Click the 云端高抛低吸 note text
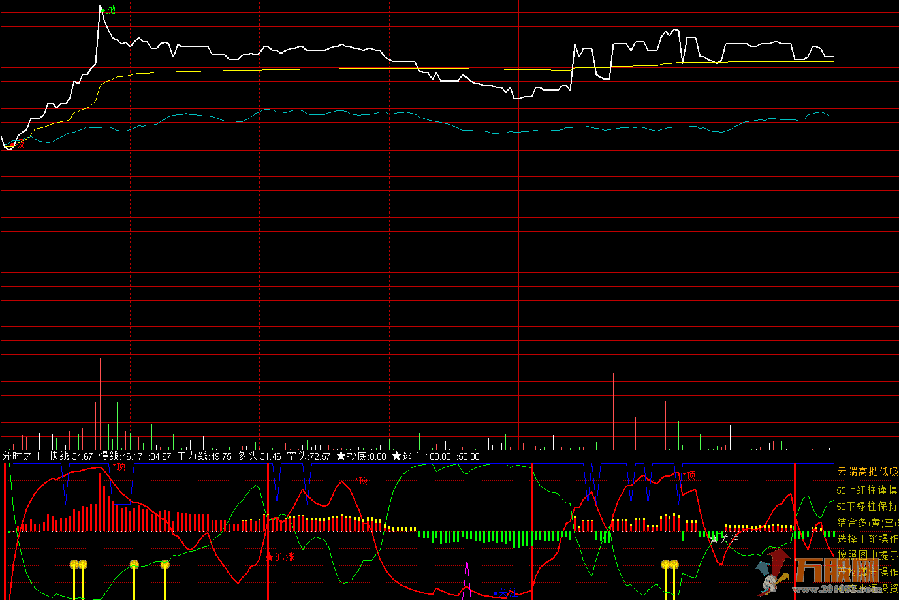 868,471
